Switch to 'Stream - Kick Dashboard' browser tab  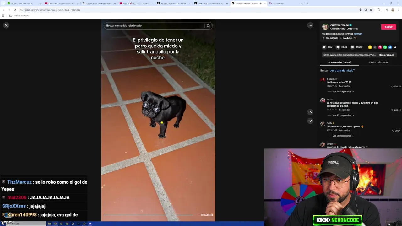pyautogui.click(x=24, y=3)
